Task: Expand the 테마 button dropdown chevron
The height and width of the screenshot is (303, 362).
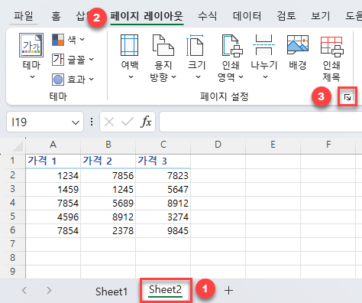Action: (x=32, y=77)
